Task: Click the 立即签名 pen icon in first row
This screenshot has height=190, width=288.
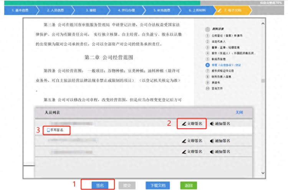Action: pyautogui.click(x=184, y=124)
